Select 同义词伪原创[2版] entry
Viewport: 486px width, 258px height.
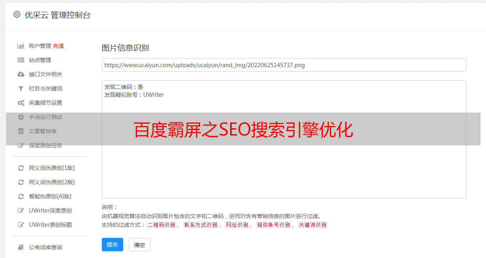tap(52, 182)
